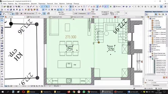Open Bandicam from the taskbar
Screen dimensions: 168x94
(119, 92)
